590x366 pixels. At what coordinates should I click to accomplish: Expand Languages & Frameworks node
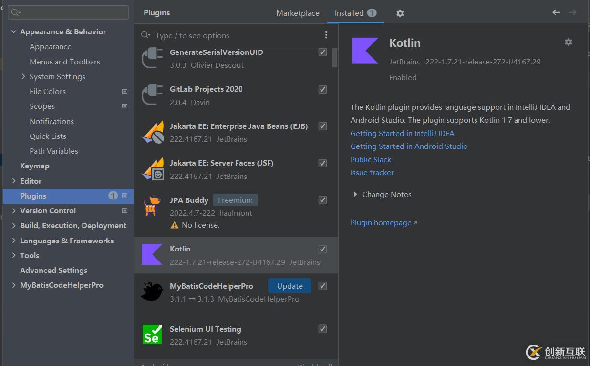13,241
